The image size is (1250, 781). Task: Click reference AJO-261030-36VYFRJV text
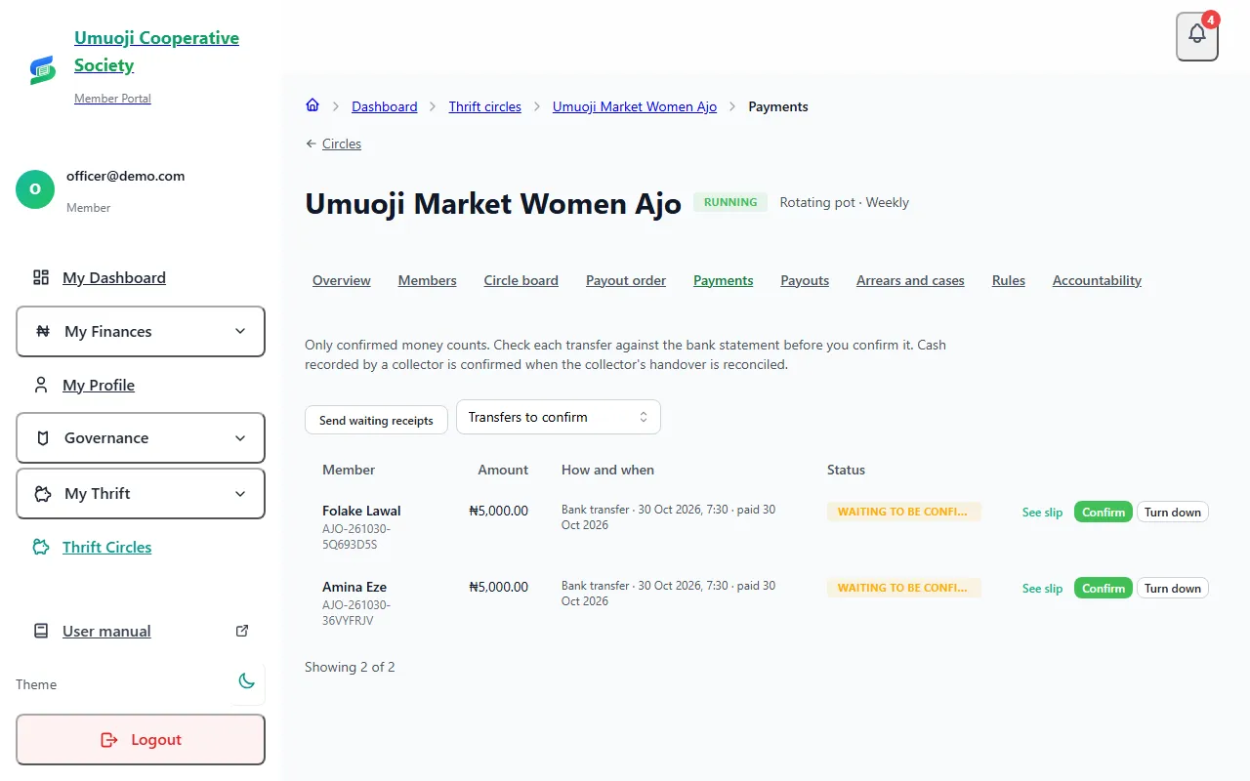pos(355,613)
